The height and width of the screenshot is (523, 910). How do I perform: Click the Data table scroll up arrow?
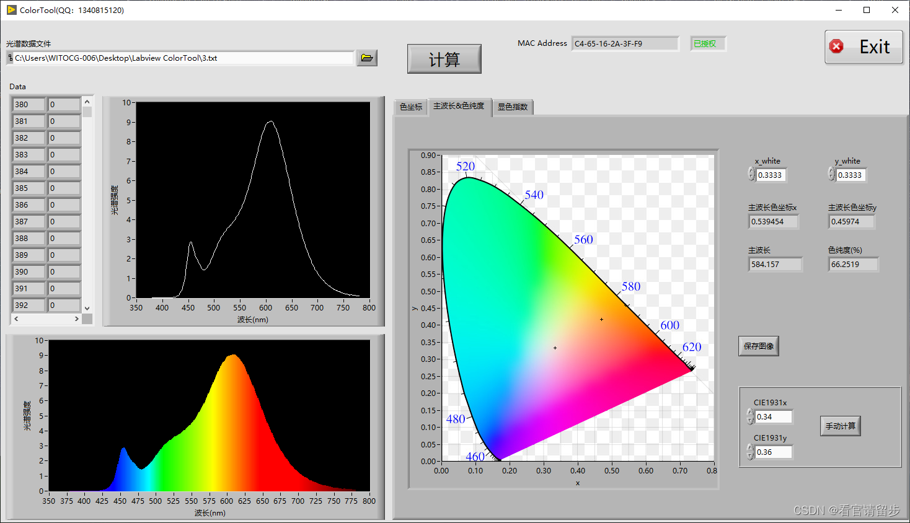coord(87,102)
